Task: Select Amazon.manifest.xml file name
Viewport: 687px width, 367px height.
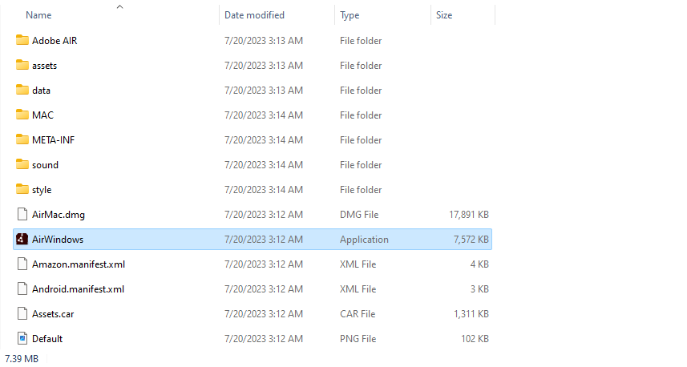Action: click(x=78, y=264)
